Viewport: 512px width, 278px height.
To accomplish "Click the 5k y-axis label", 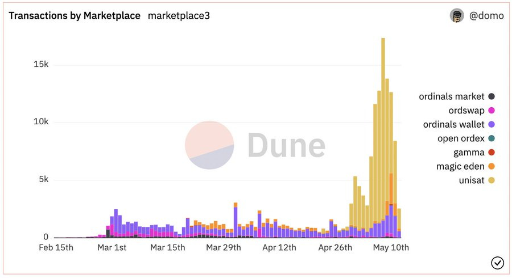I will click(x=43, y=179).
